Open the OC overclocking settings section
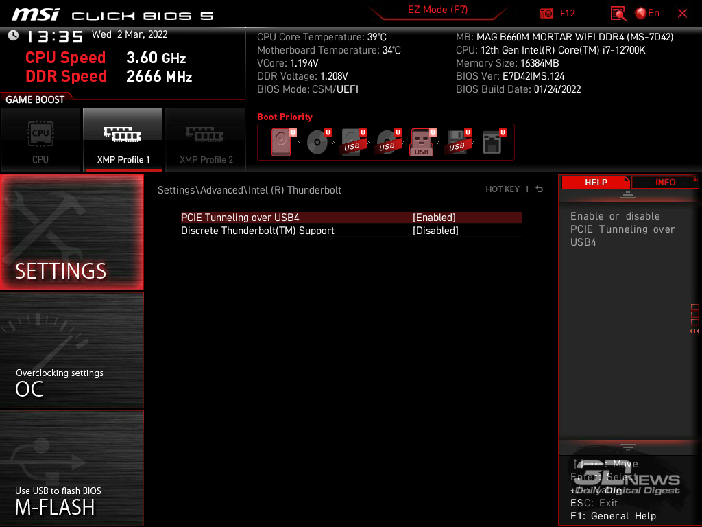The image size is (702, 527). pos(71,351)
